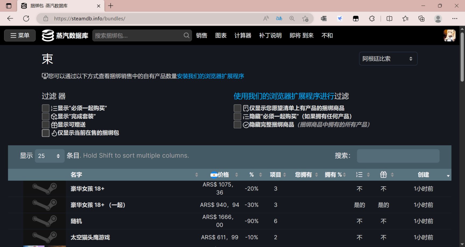Click the tab actions icon at top-left
The width and height of the screenshot is (465, 247).
pos(9,6)
